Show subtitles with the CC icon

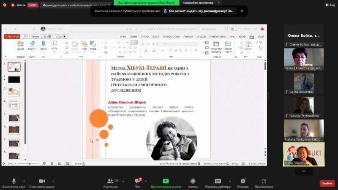tap(218, 181)
